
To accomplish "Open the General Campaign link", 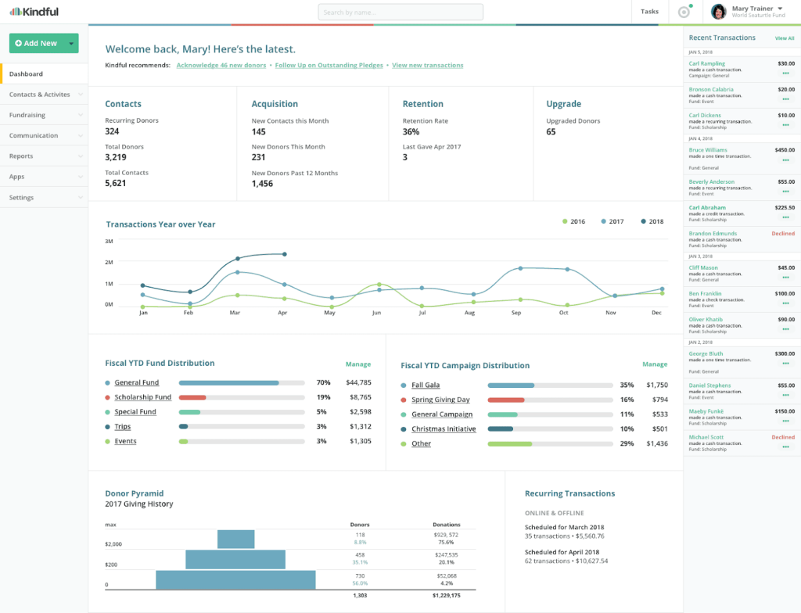I will tap(443, 415).
